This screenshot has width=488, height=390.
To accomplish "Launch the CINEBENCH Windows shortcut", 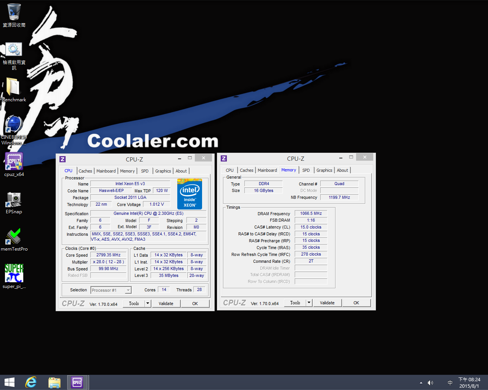I will coord(14,129).
